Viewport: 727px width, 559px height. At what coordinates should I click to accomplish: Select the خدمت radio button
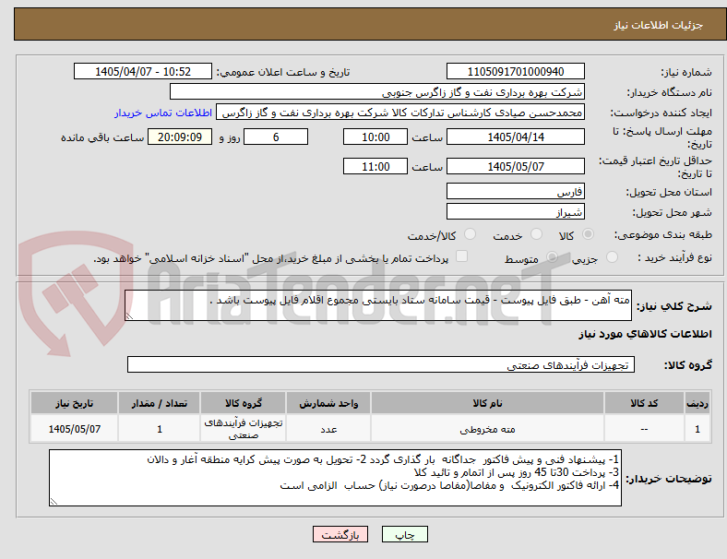(x=536, y=234)
